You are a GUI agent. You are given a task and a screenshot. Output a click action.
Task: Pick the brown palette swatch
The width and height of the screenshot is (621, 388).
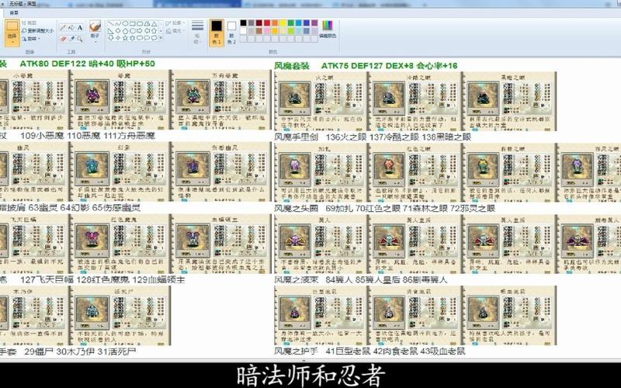[x=259, y=30]
